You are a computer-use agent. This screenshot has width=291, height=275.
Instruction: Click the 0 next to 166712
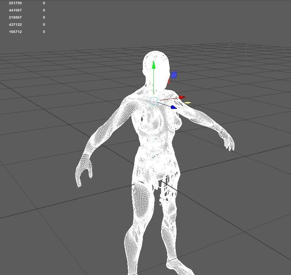44,32
